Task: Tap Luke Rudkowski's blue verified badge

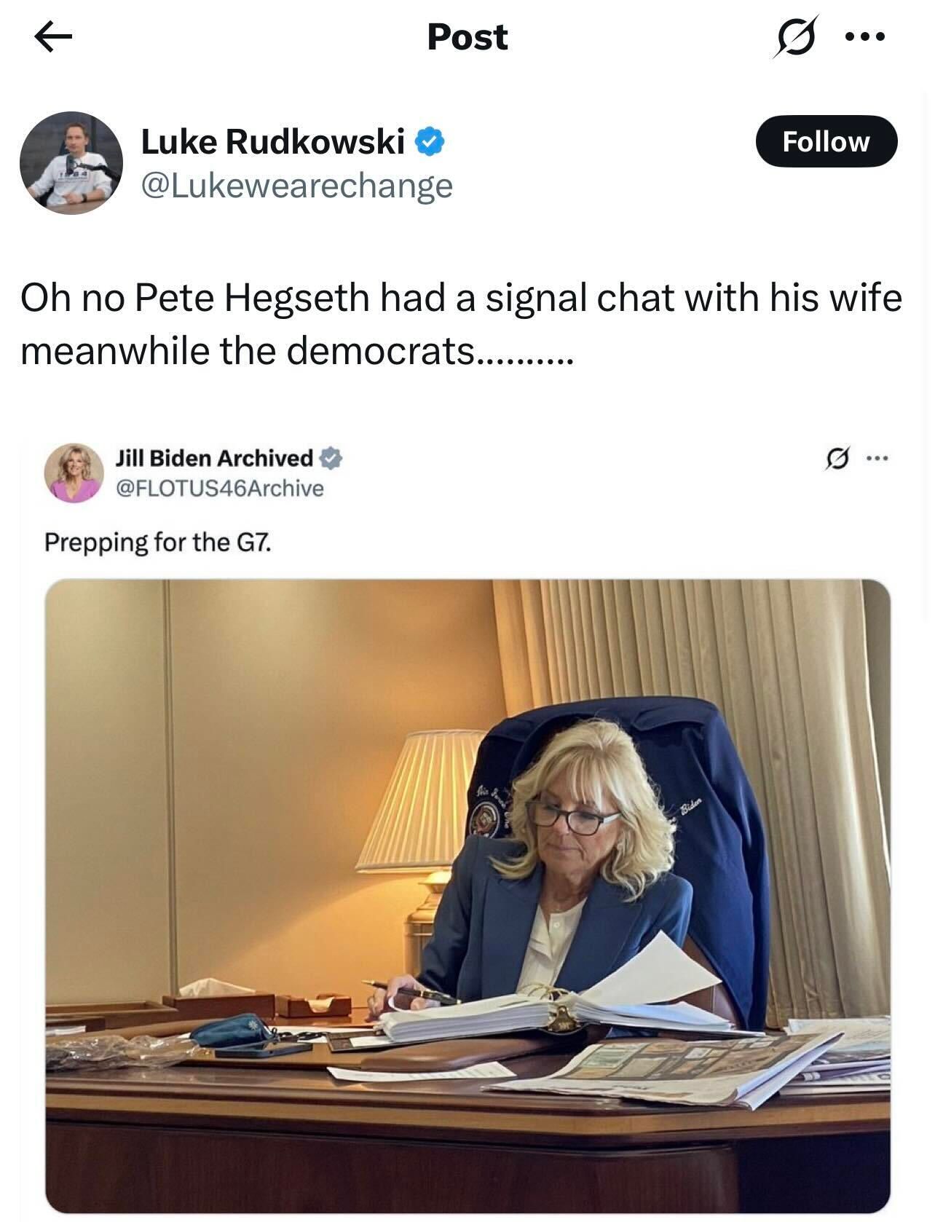Action: (x=430, y=141)
